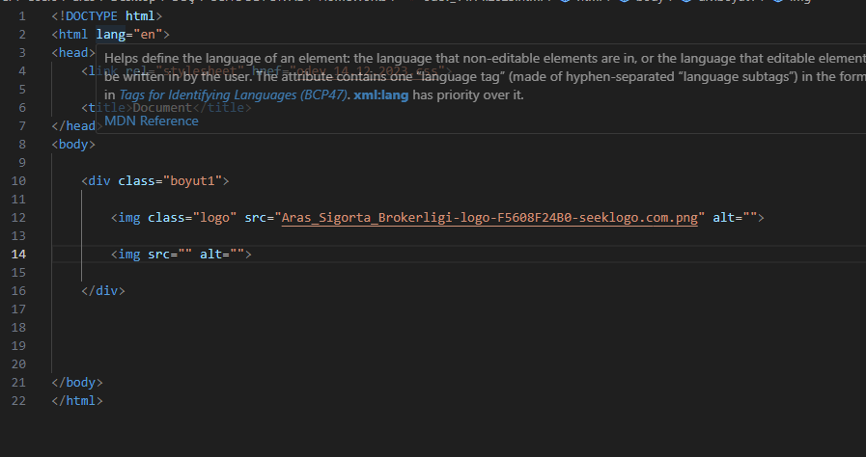This screenshot has width=866, height=457.
Task: Click the "en" language value
Action: (x=141, y=35)
